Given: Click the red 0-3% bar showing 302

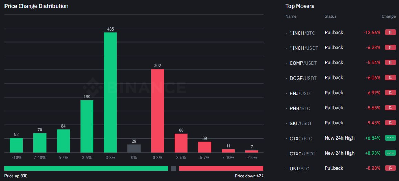Looking at the screenshot, I should (x=157, y=111).
